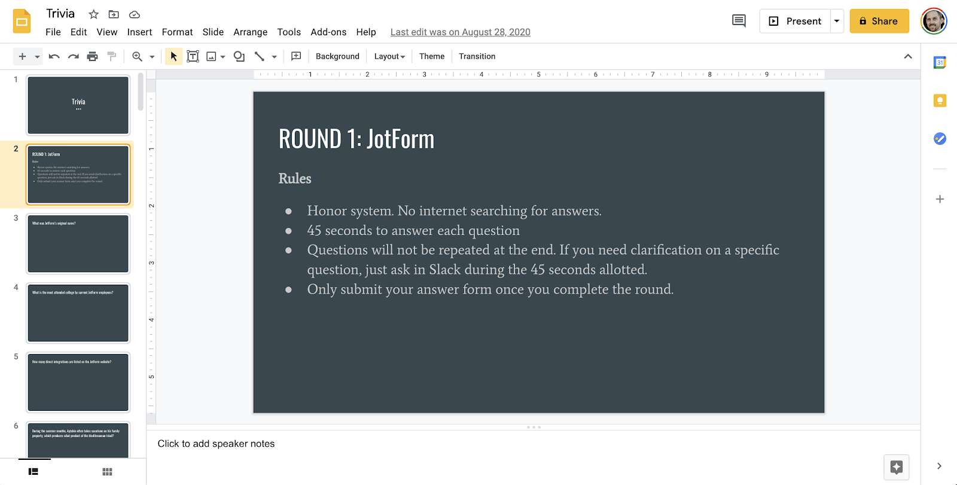
Task: Insert an image using toolbar icon
Action: coord(211,56)
